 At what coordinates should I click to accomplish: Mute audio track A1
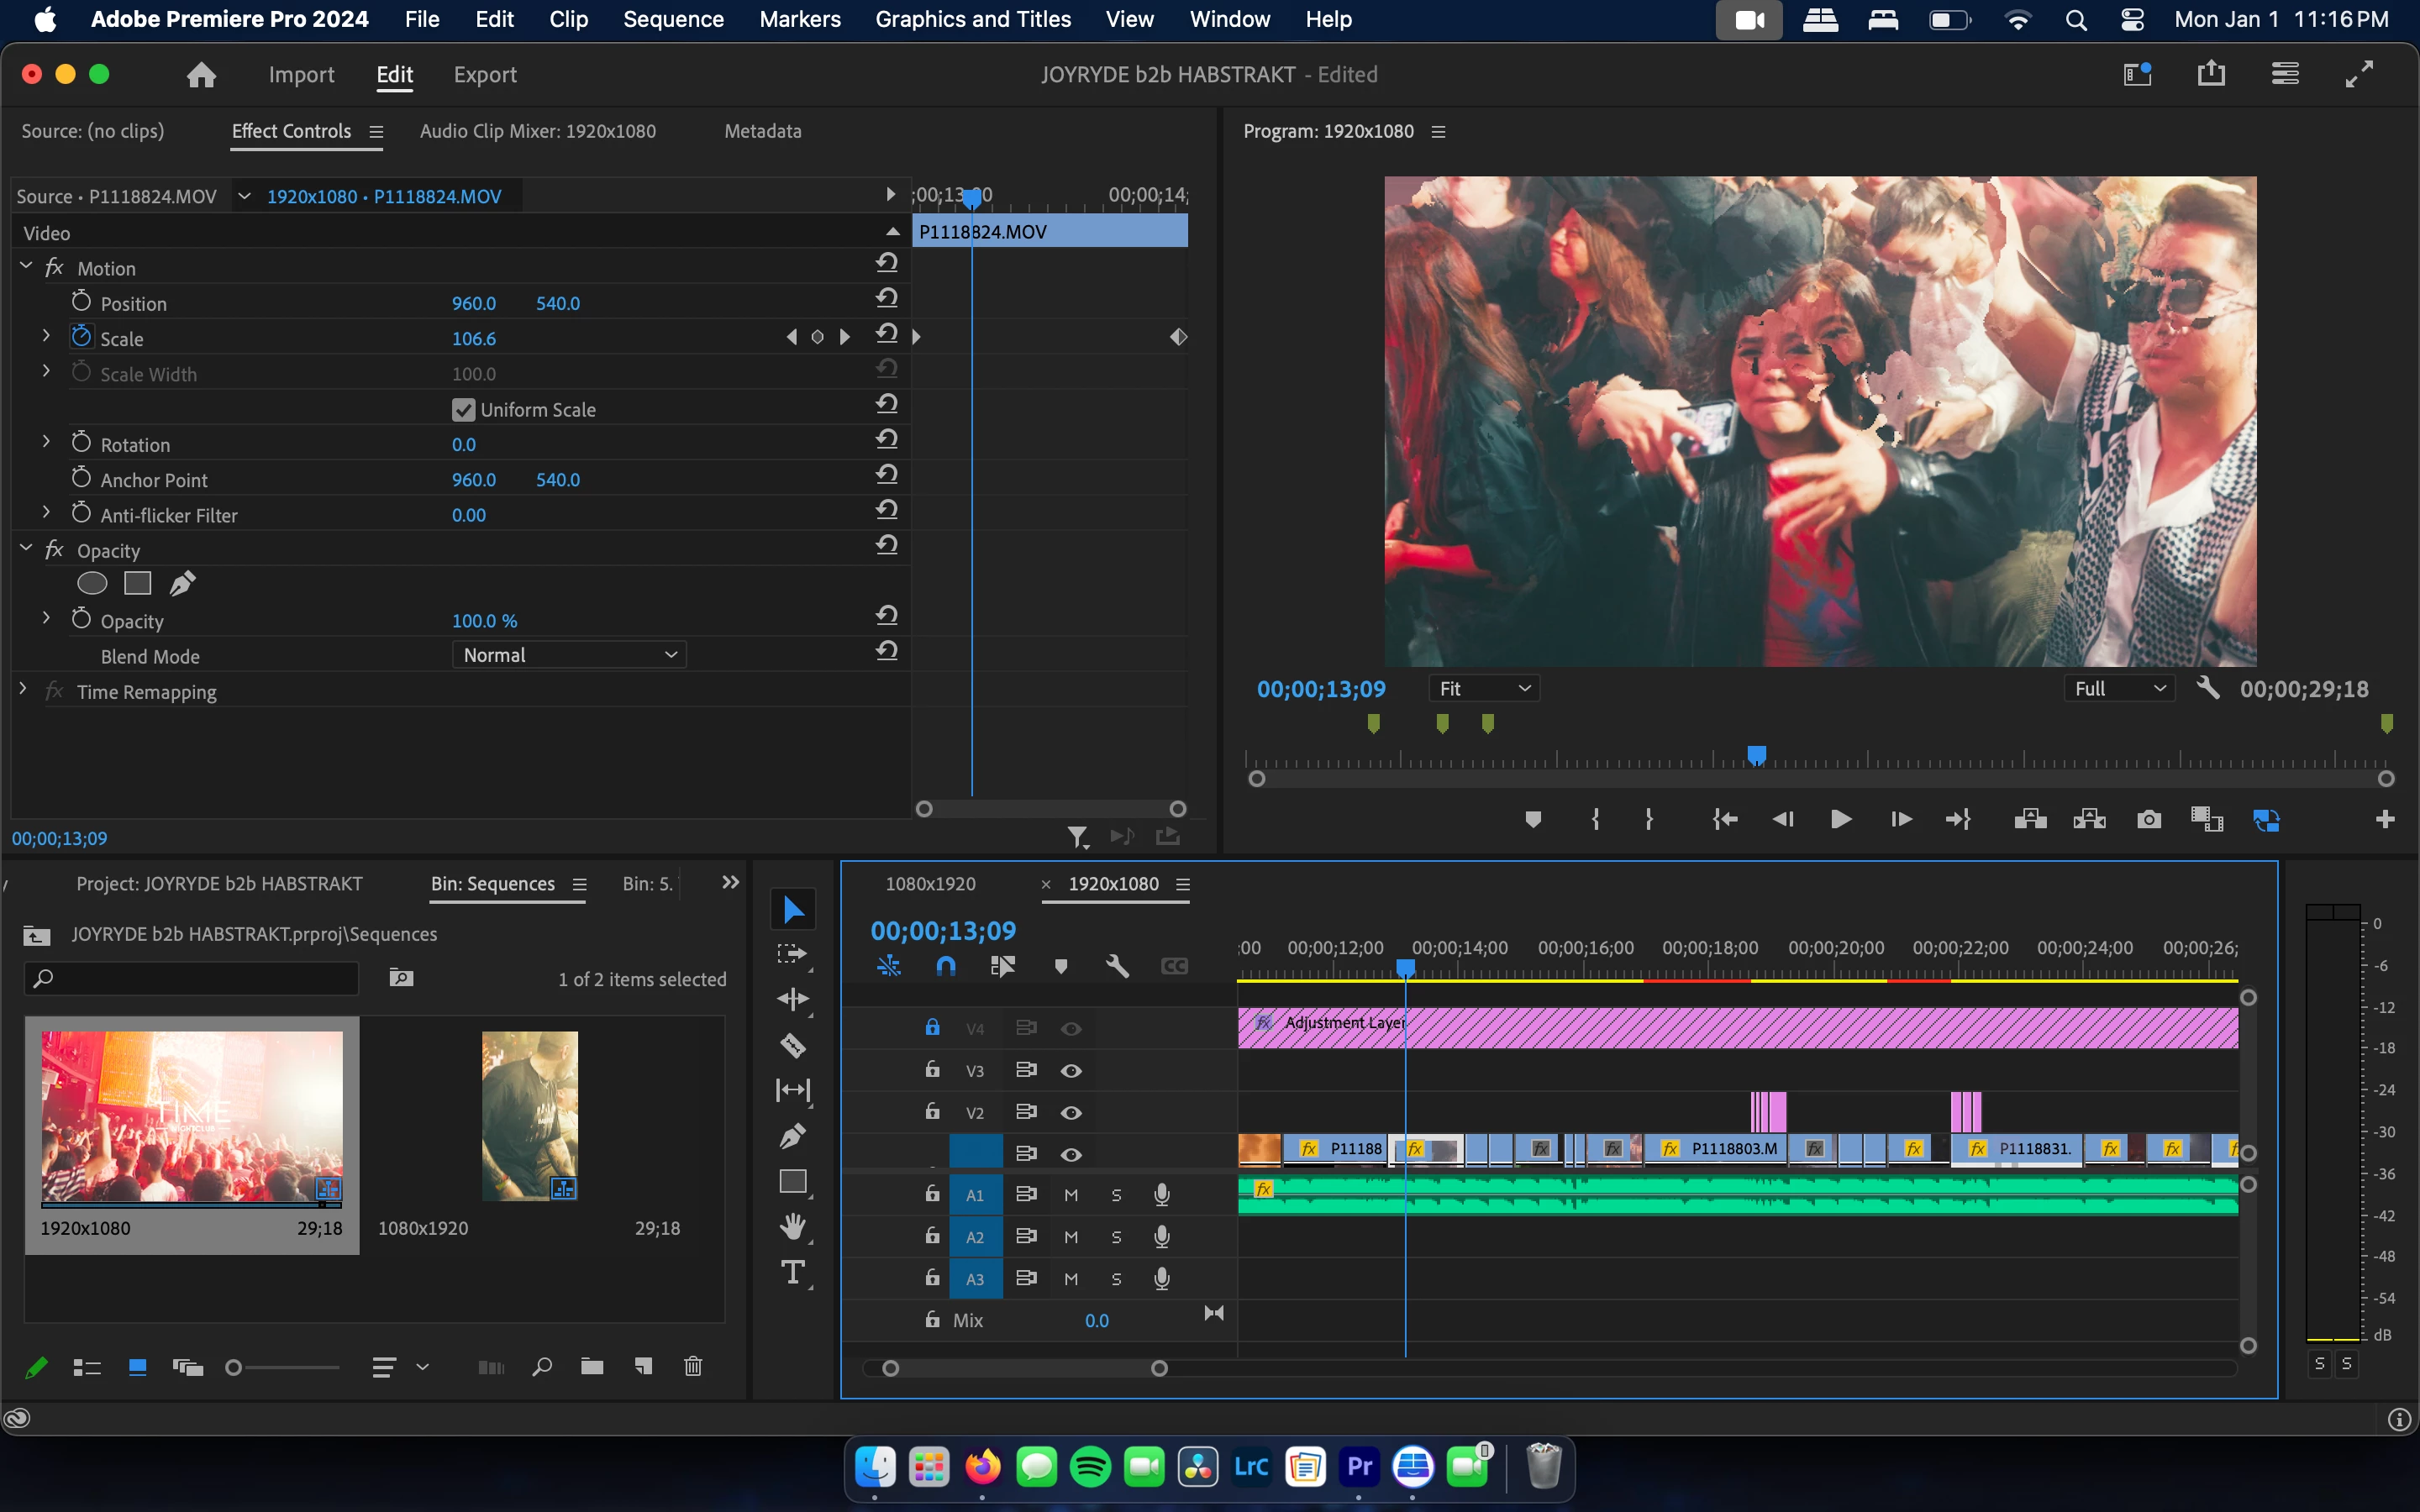(1071, 1195)
